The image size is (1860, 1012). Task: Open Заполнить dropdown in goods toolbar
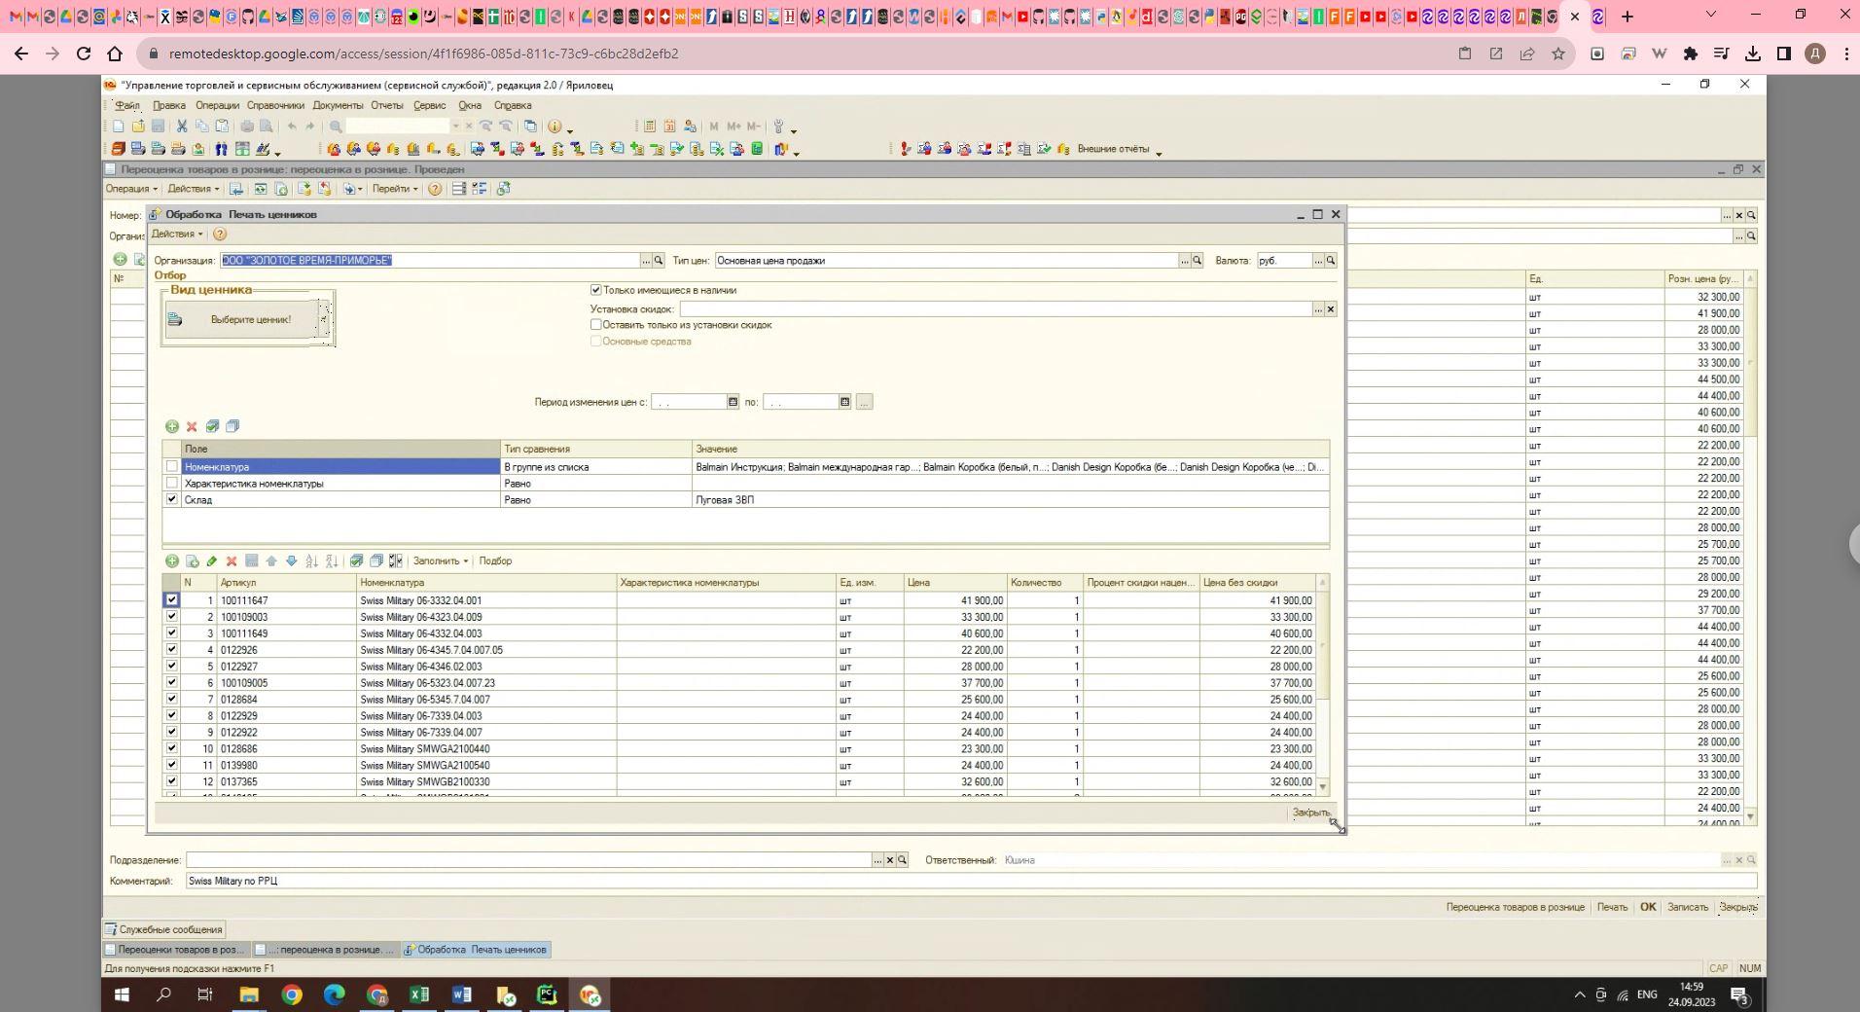point(440,561)
